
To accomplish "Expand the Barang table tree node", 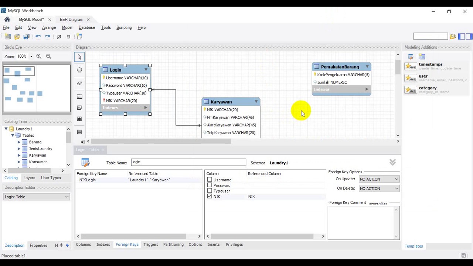I will [19, 142].
